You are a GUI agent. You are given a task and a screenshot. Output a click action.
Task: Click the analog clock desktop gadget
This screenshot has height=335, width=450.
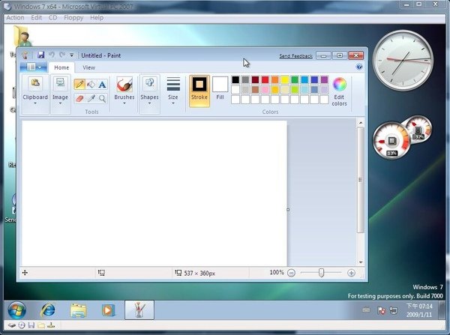coord(403,61)
